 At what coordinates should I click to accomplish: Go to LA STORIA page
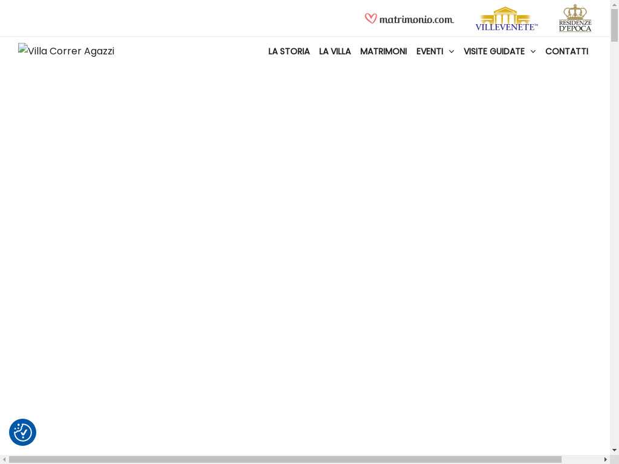289,52
